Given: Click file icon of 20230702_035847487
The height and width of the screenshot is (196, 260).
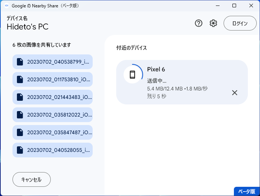Looking at the screenshot, I should [20, 132].
